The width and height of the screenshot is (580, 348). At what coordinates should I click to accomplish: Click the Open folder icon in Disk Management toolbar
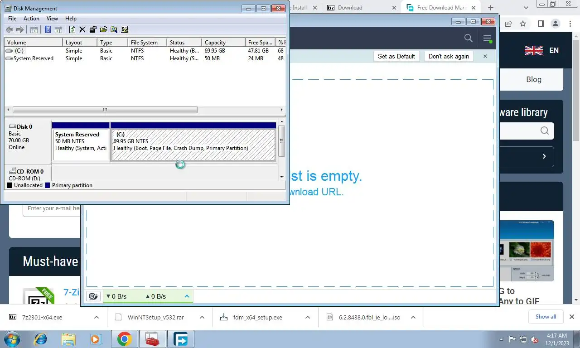pyautogui.click(x=103, y=30)
